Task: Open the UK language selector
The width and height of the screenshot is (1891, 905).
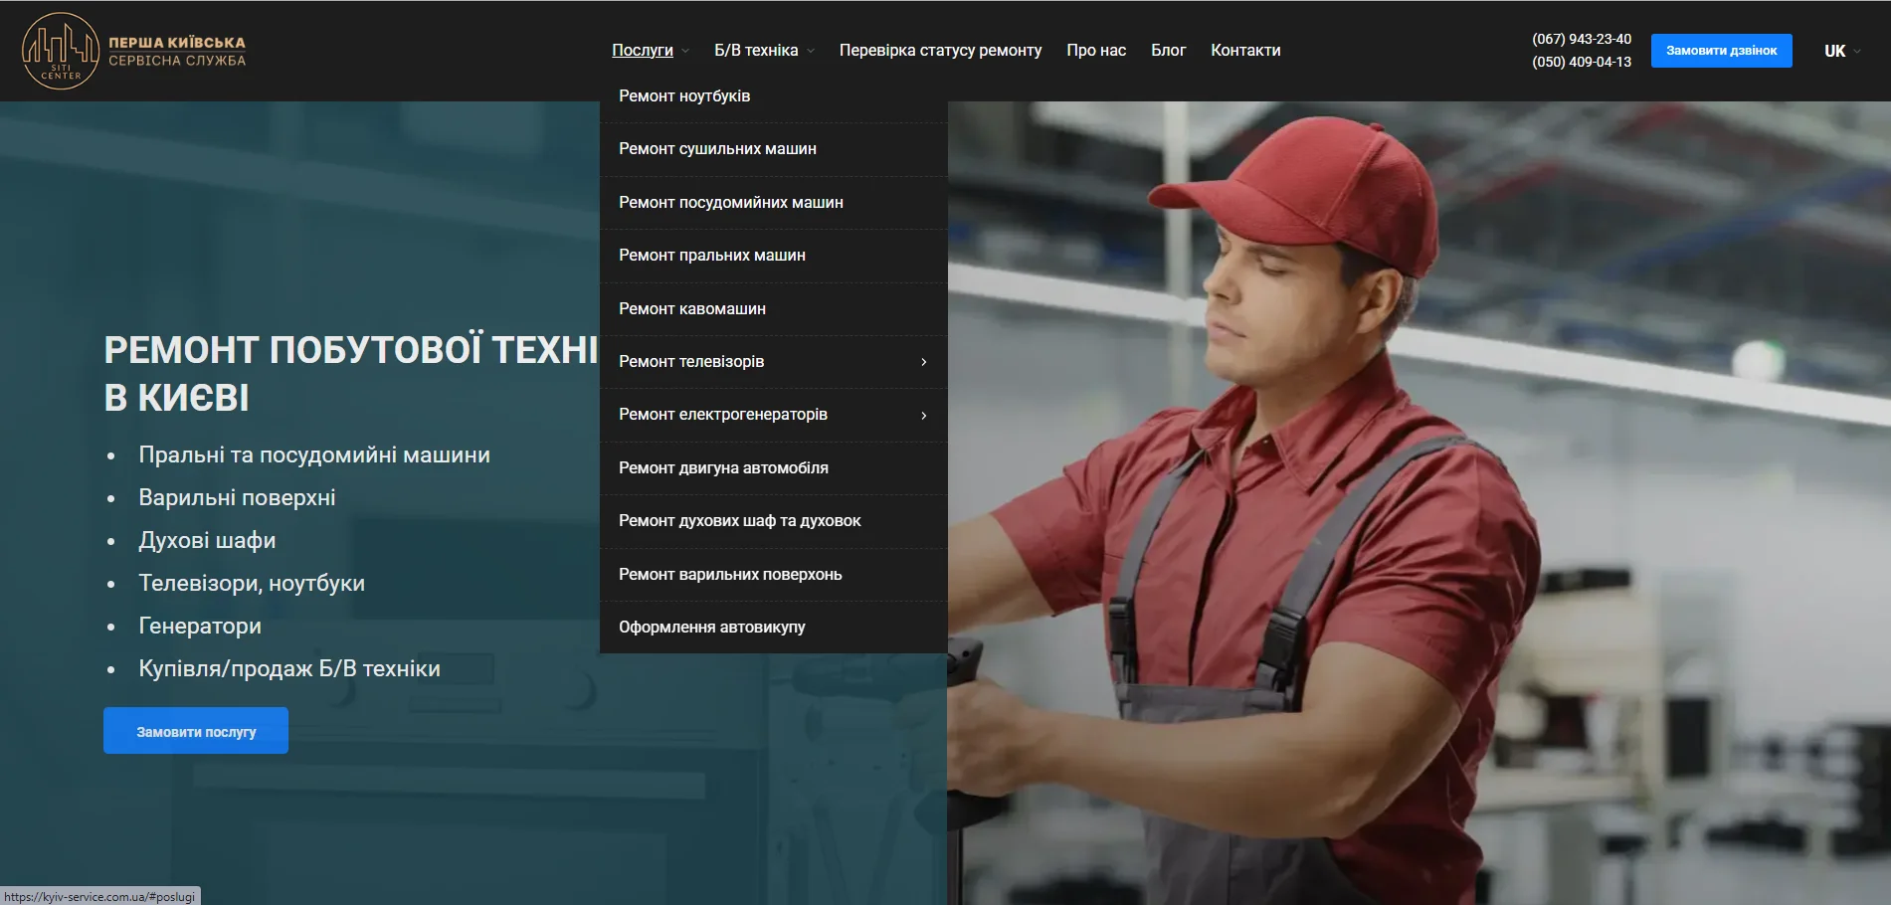Action: [x=1841, y=51]
